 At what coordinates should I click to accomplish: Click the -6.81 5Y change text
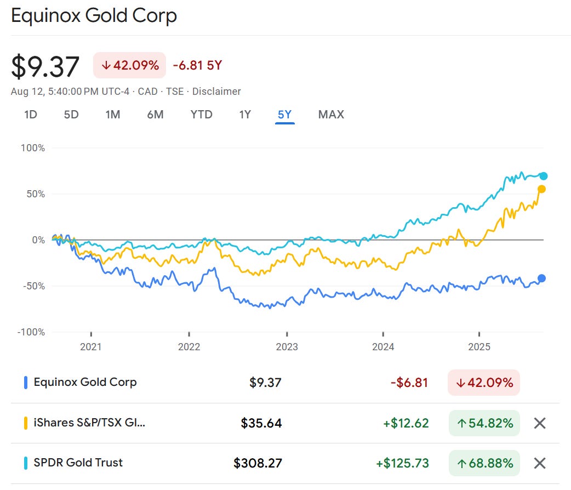197,65
